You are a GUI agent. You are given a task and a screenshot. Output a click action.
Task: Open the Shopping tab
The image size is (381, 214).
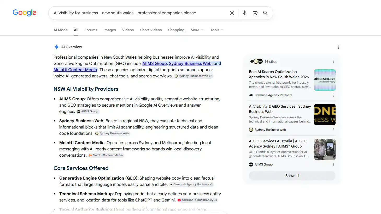point(176,30)
